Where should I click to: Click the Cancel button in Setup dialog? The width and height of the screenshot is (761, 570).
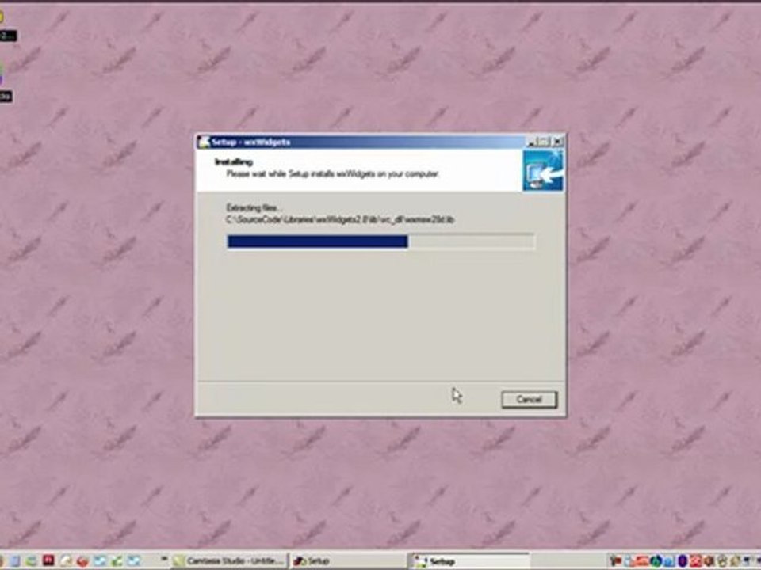(x=529, y=399)
